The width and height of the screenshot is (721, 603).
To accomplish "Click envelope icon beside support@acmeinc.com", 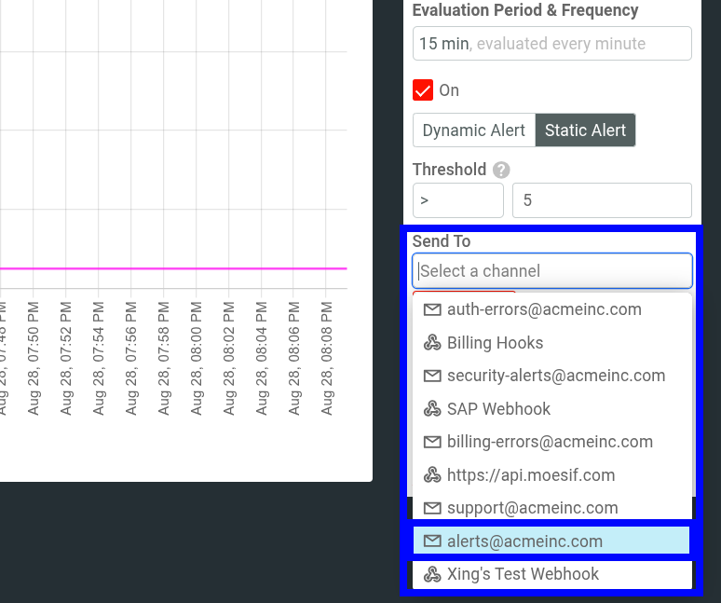I will (432, 508).
